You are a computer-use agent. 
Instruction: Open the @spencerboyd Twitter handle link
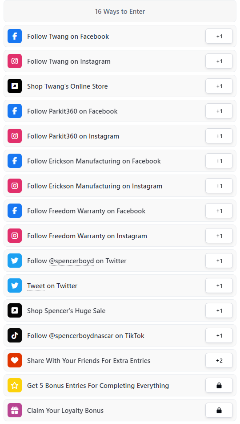tap(71, 261)
